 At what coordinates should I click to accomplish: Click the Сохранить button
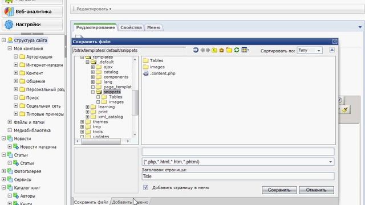[x=279, y=190]
